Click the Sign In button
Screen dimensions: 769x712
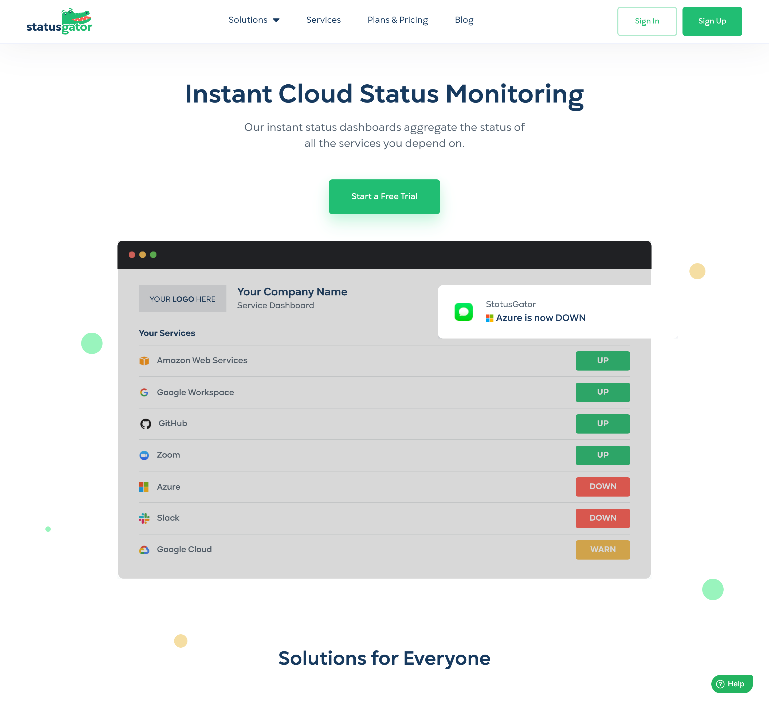(x=647, y=21)
